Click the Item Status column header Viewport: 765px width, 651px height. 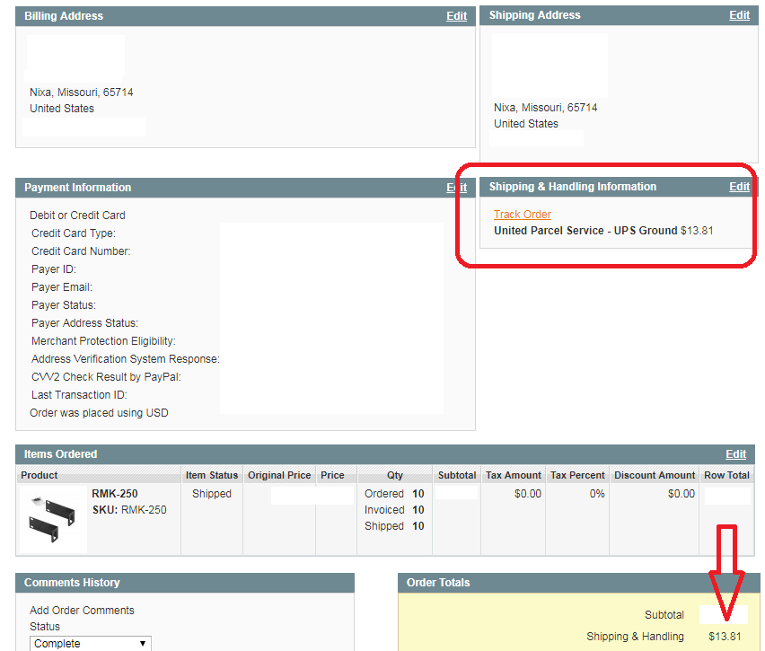pos(212,475)
